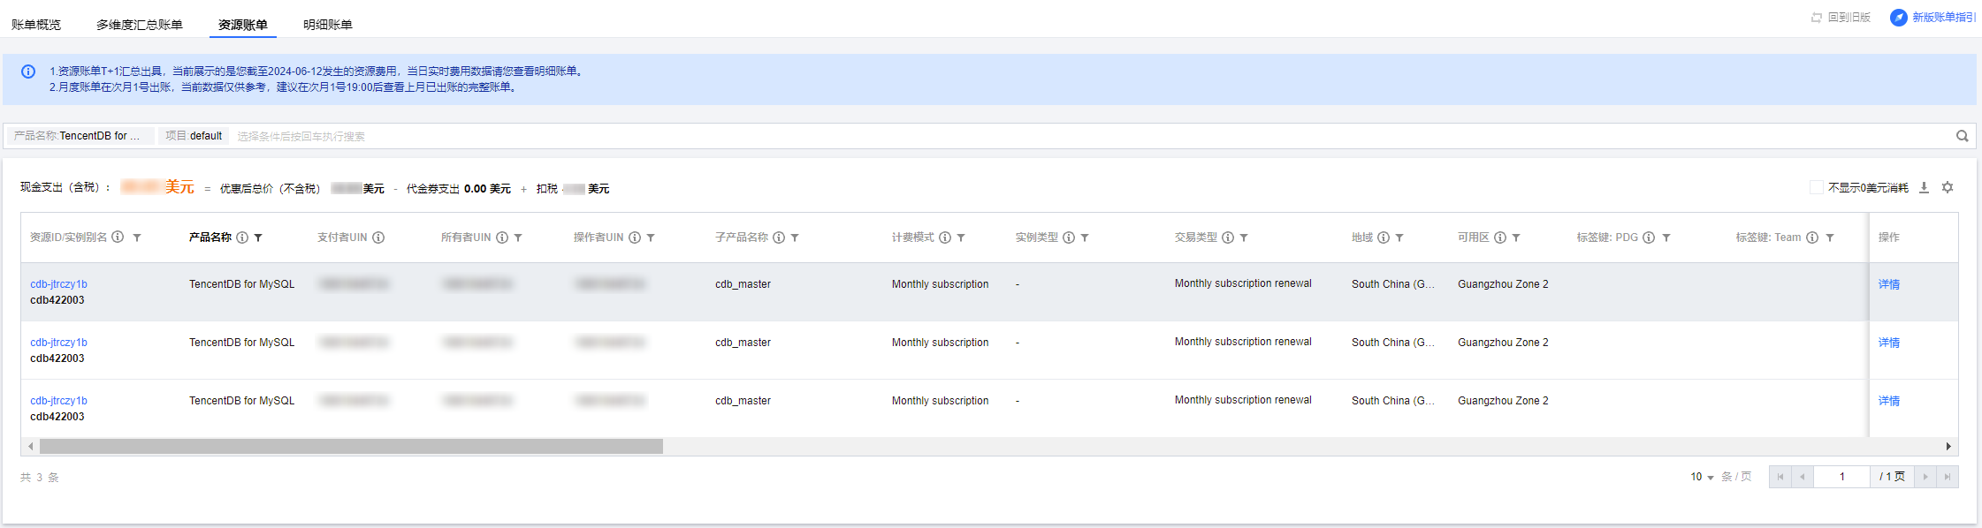The width and height of the screenshot is (1982, 528).
Task: Click info icon next to 子产品名称
Action: [779, 238]
